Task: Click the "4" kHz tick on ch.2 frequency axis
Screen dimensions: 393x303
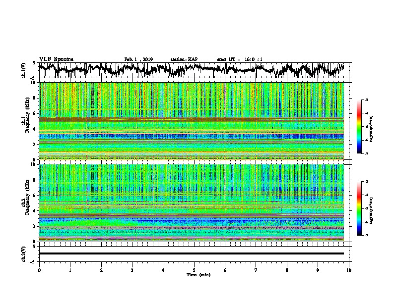Action: coord(35,211)
